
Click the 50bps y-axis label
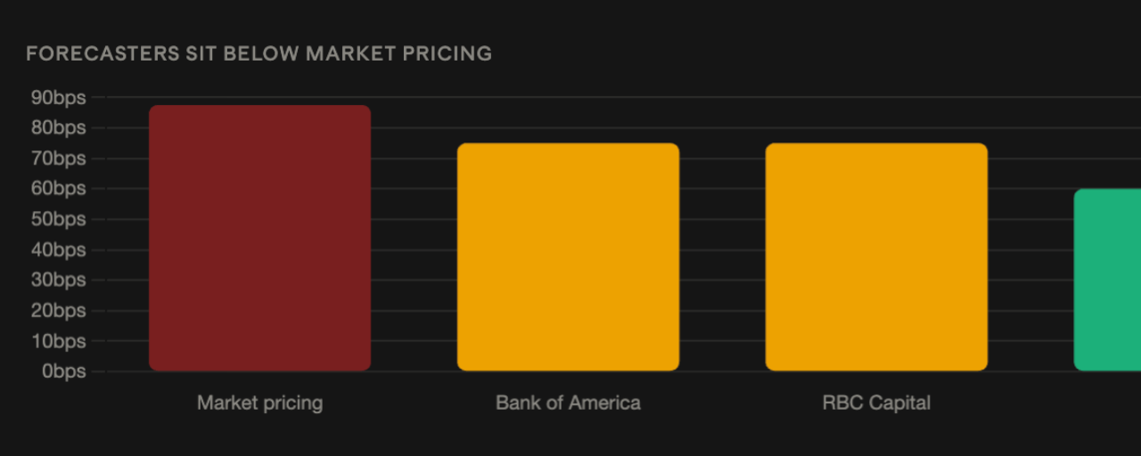tap(59, 219)
